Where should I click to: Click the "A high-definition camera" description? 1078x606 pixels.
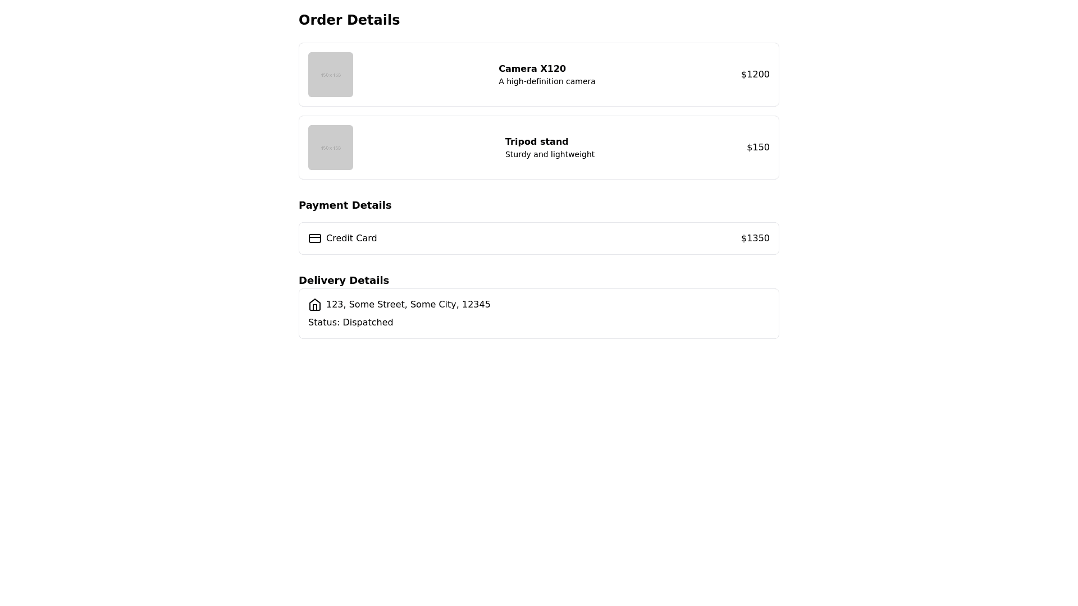tap(546, 82)
